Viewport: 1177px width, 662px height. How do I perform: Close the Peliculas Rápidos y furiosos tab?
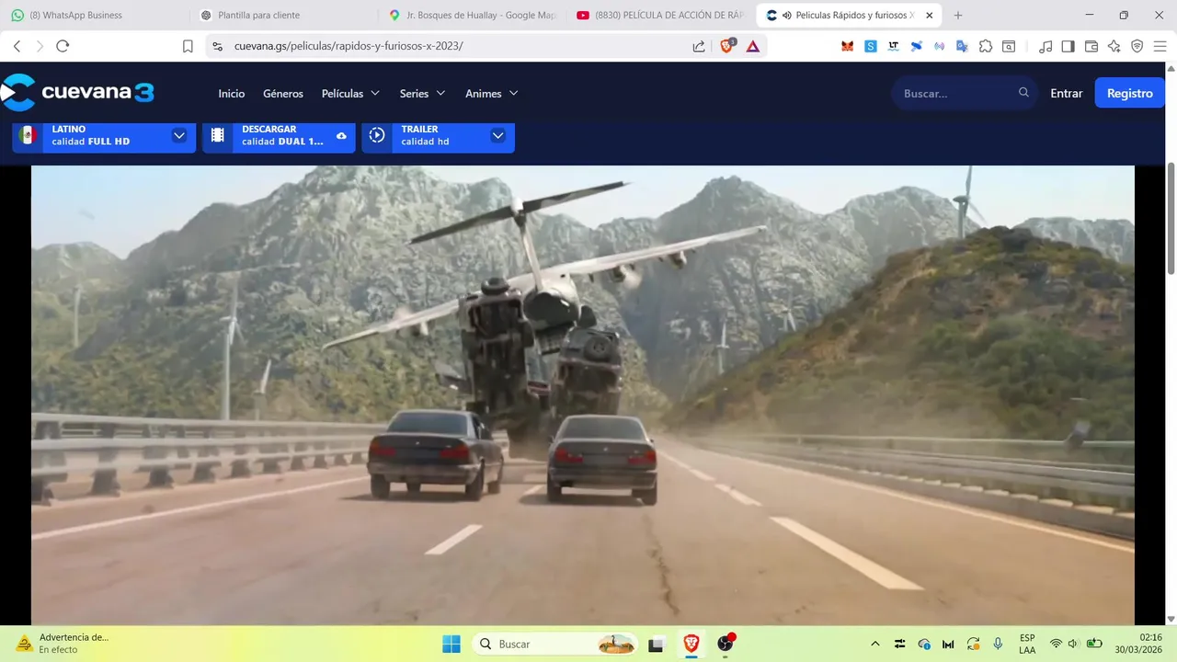tap(929, 15)
